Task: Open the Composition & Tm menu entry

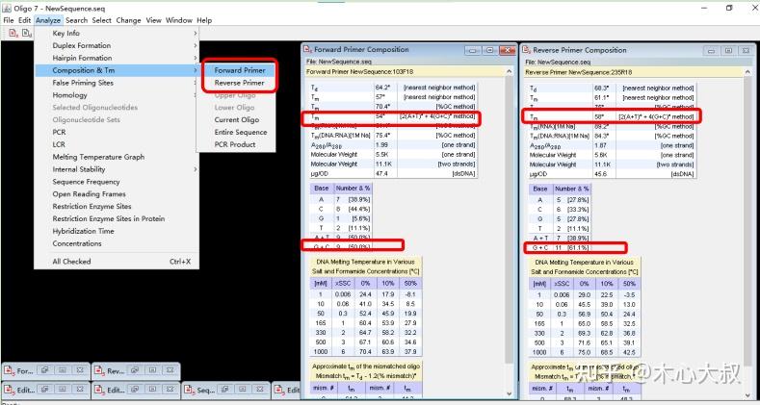Action: (x=117, y=70)
